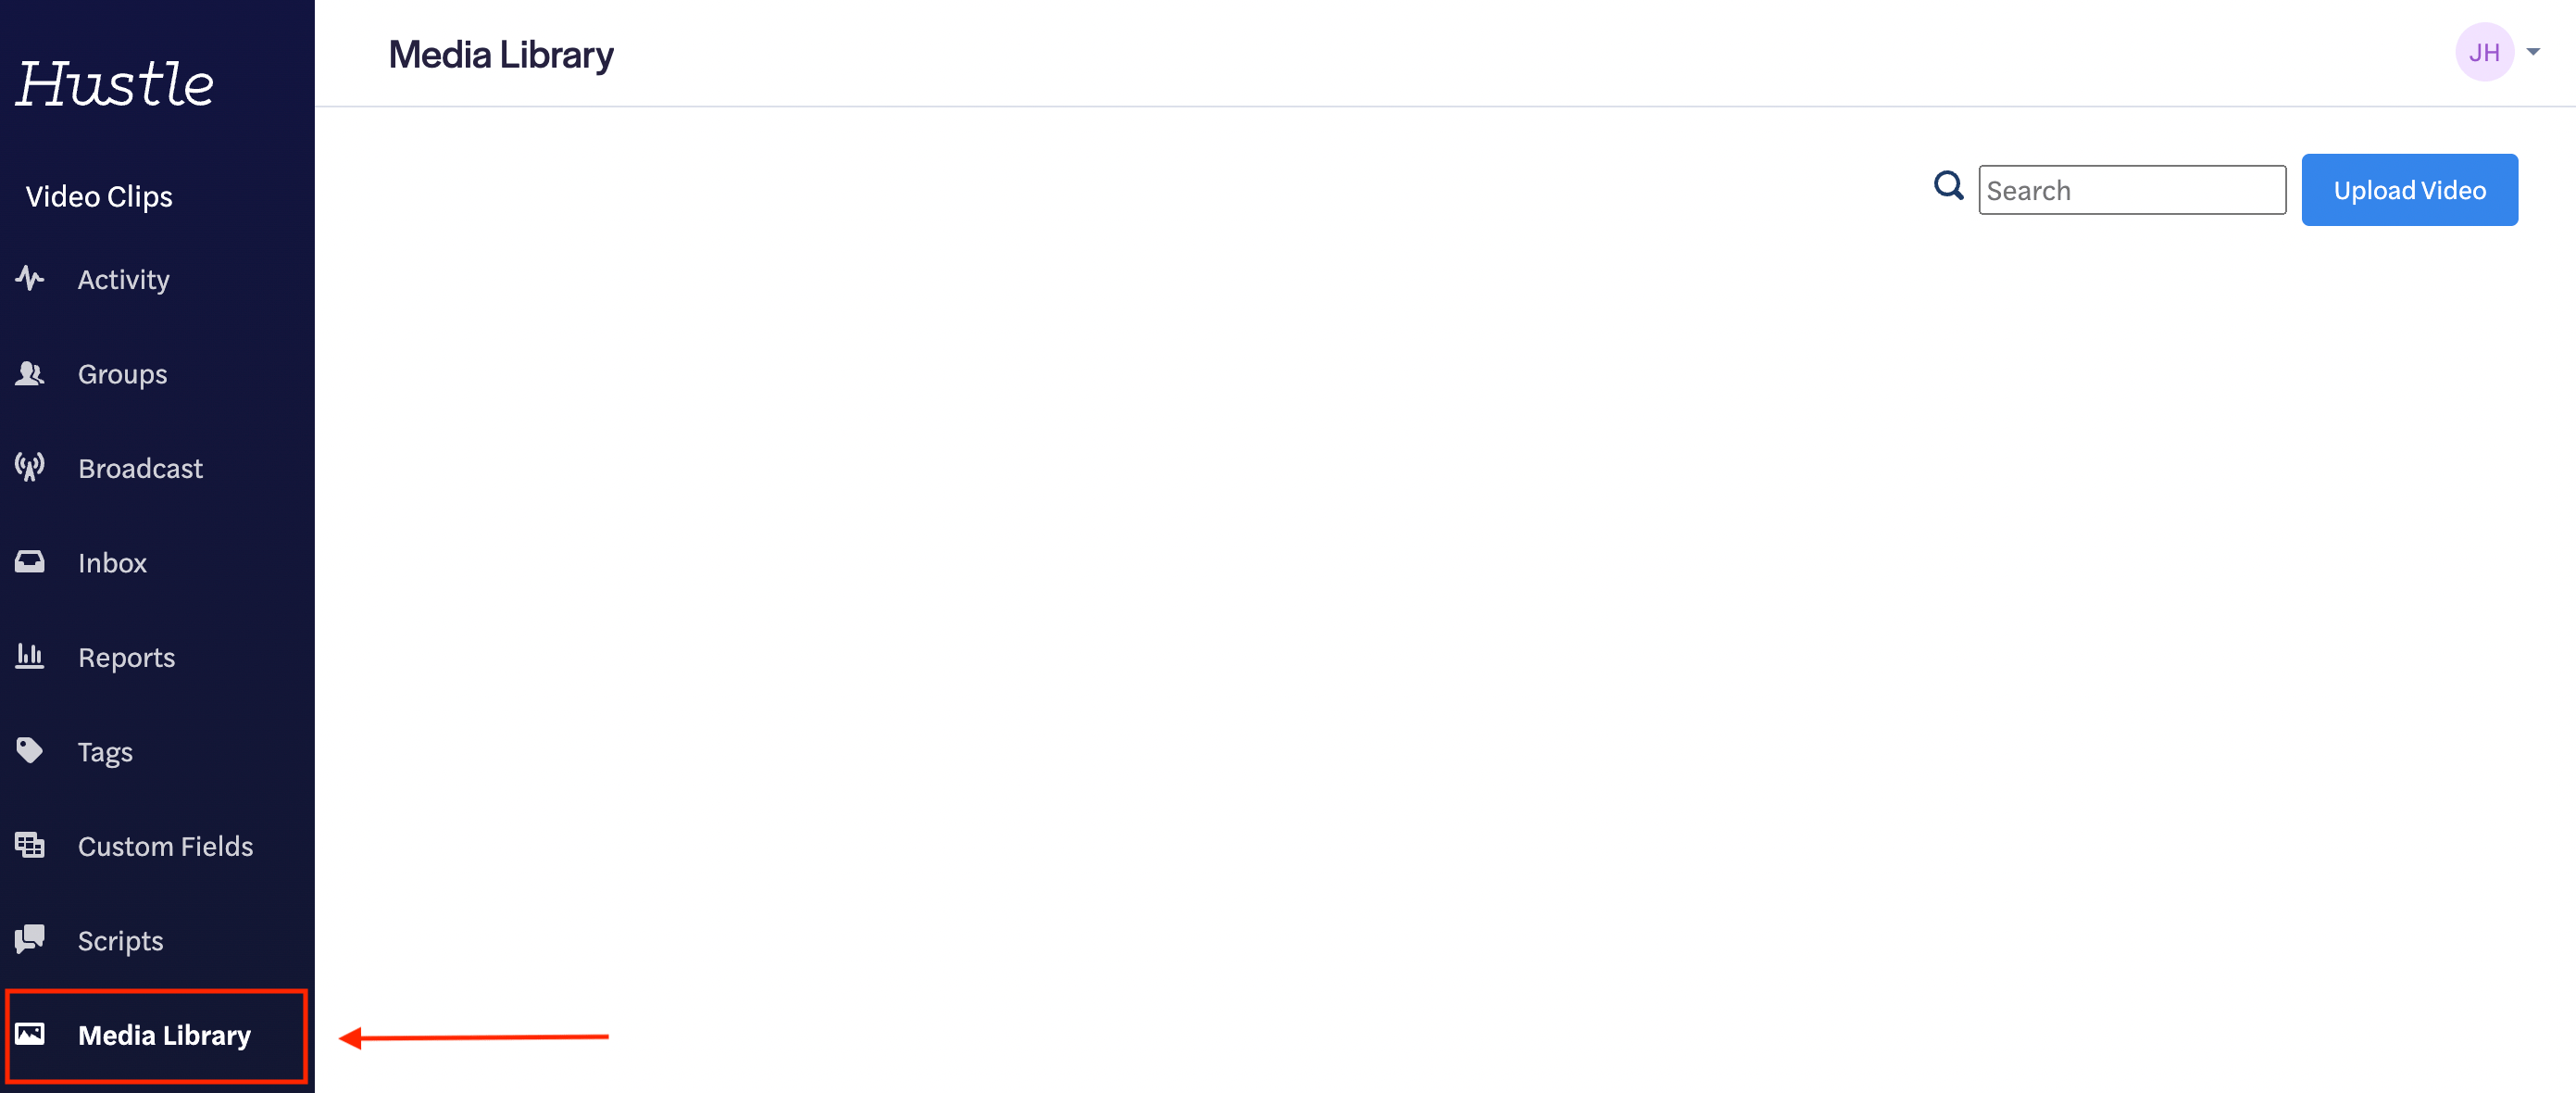Click the Scripts chat bubbles icon
The height and width of the screenshot is (1093, 2576).
(30, 939)
